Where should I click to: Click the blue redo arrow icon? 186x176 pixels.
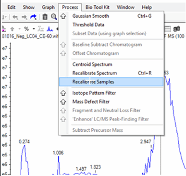(x=33, y=17)
